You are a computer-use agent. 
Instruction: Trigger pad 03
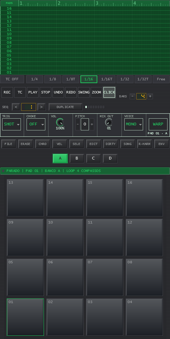coord(104,317)
